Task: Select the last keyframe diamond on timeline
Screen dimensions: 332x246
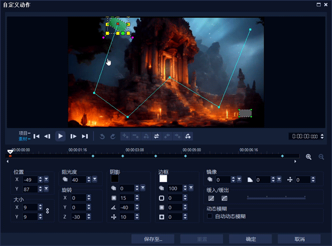Action: tap(282, 156)
